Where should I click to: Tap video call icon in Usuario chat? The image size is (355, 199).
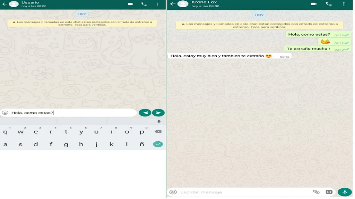click(x=130, y=4)
